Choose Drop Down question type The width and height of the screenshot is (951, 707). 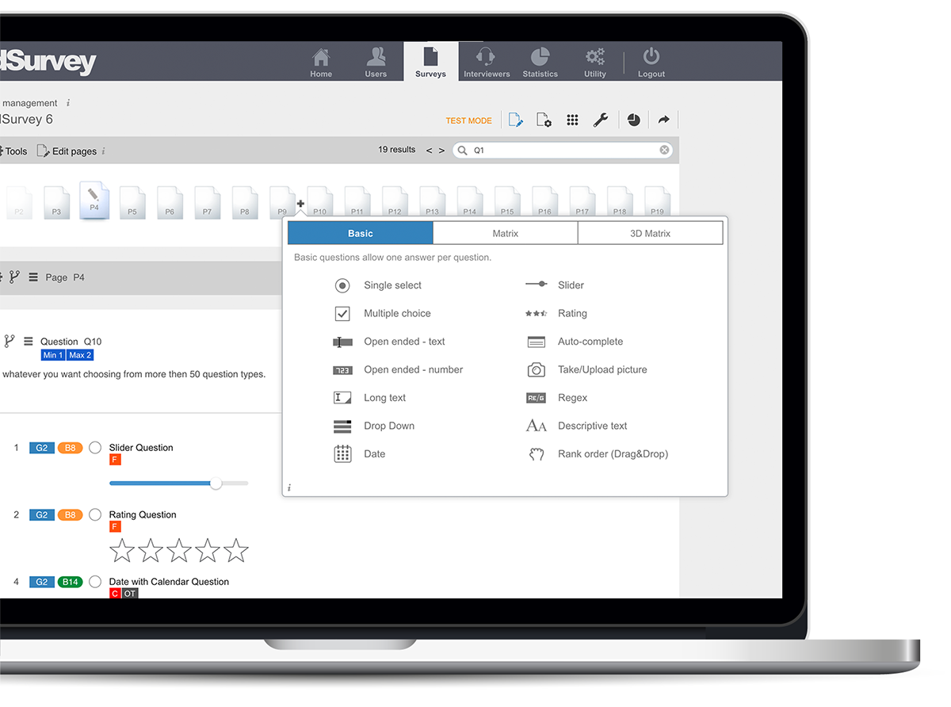click(374, 426)
